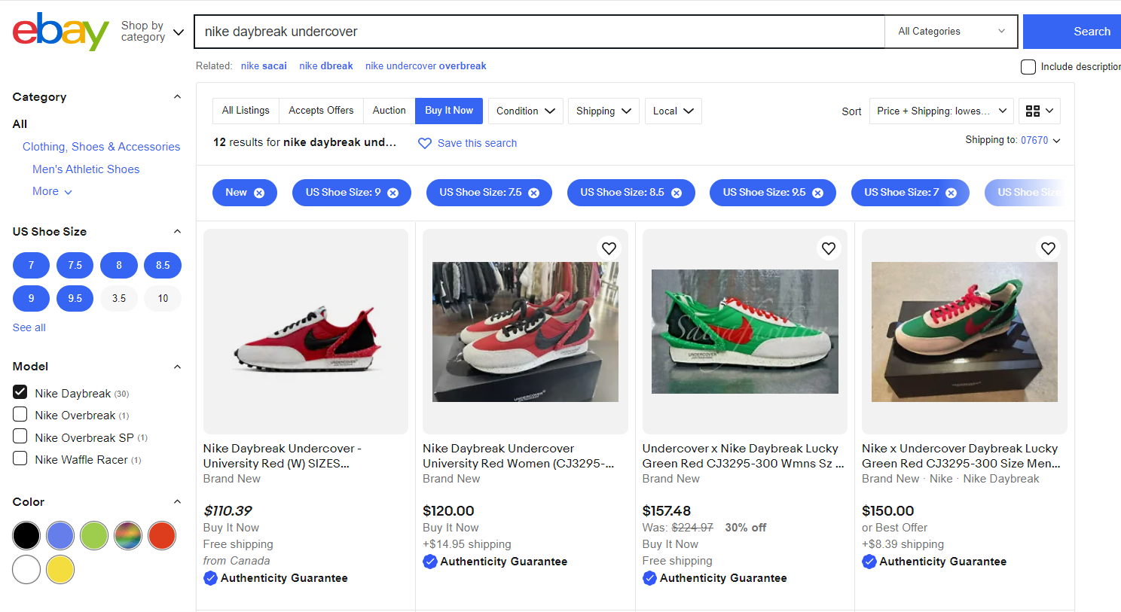Click heart on Lucky Green $157.48 listing
The image size is (1121, 612).
tap(829, 248)
